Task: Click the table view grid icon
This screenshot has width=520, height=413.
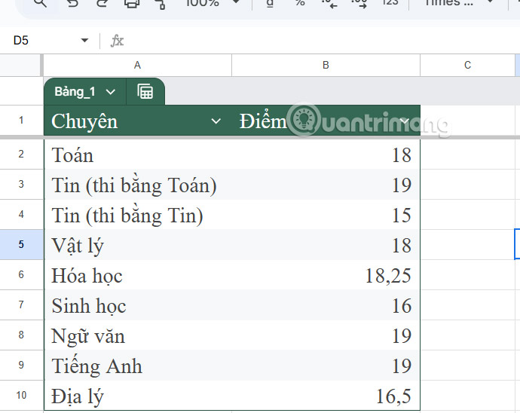Action: (145, 92)
